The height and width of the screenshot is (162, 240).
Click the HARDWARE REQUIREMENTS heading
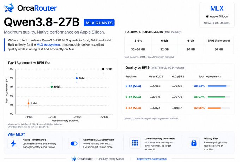pyautogui.click(x=144, y=32)
